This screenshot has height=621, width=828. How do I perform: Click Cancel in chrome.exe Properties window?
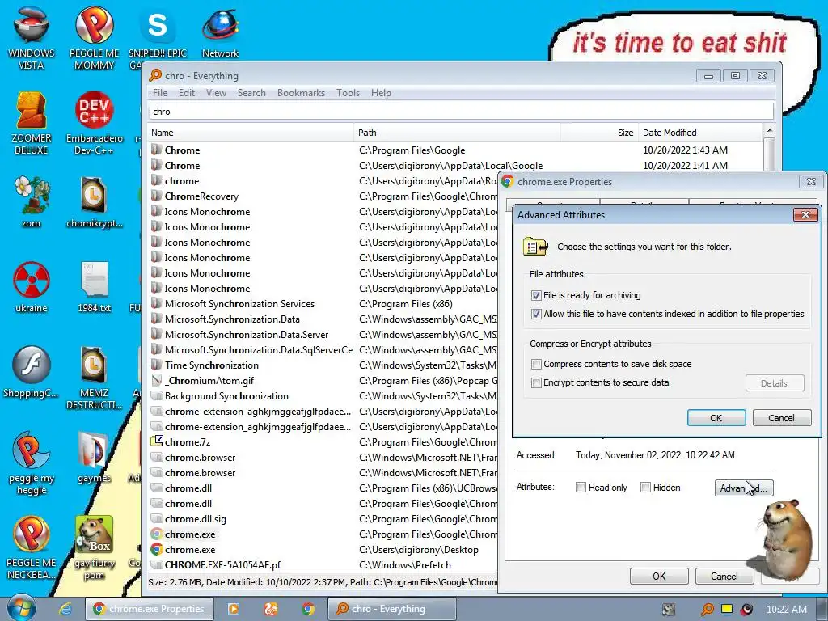[x=724, y=576]
